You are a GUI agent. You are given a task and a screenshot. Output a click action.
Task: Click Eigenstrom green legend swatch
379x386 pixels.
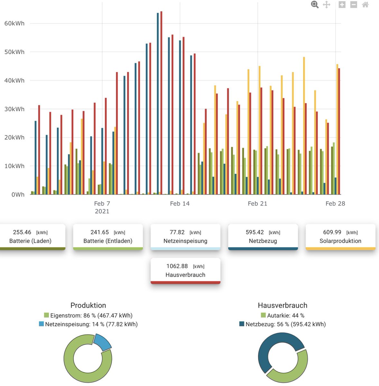coord(46,315)
